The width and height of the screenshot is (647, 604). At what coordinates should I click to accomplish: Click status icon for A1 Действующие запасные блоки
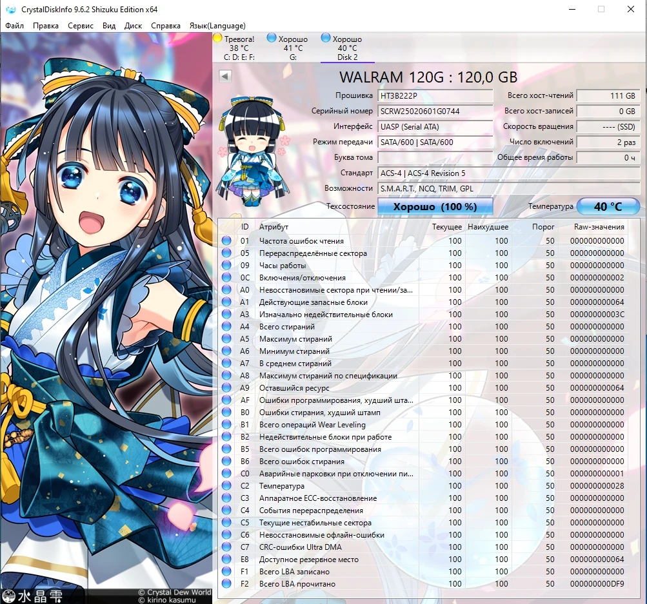(226, 302)
